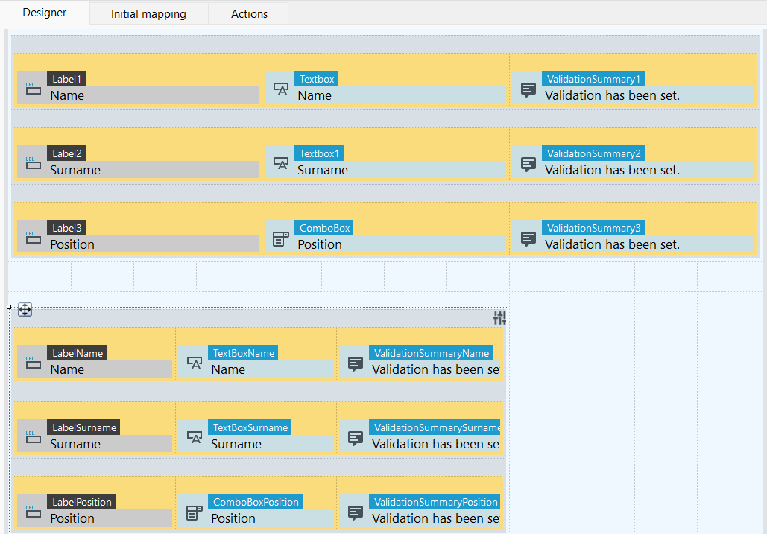Open the Initial mapping tab
The width and height of the screenshot is (767, 534).
pos(149,14)
